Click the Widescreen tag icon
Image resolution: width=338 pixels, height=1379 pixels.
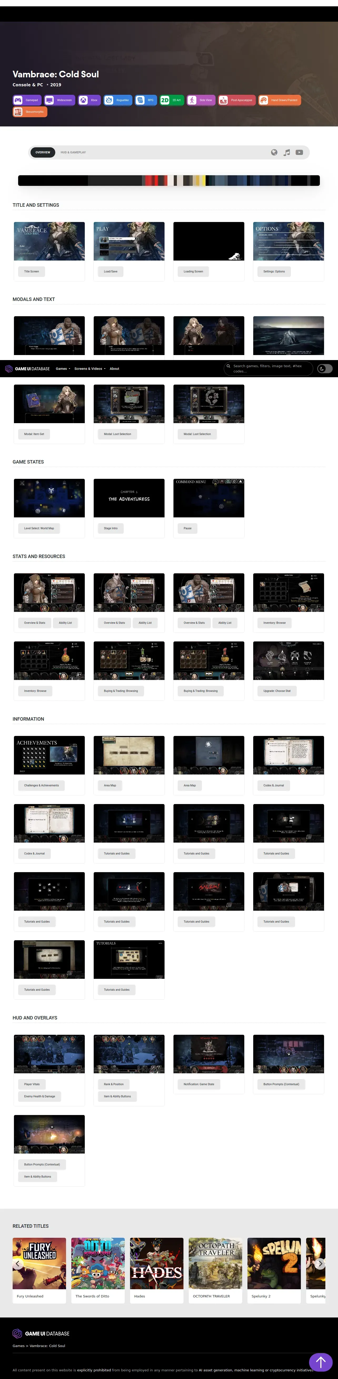[49, 100]
